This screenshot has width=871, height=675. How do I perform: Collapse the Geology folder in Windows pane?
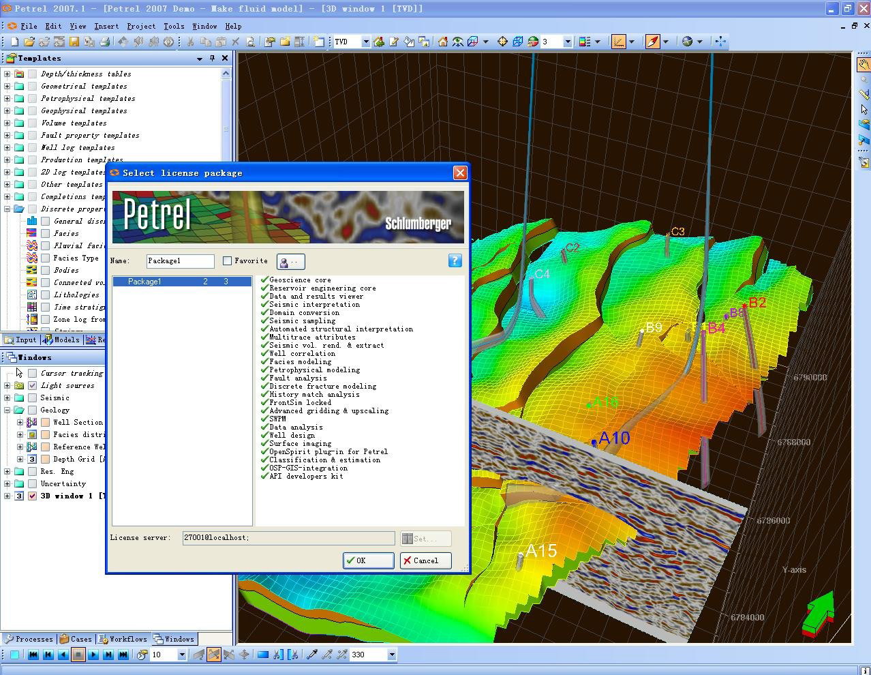(x=7, y=410)
